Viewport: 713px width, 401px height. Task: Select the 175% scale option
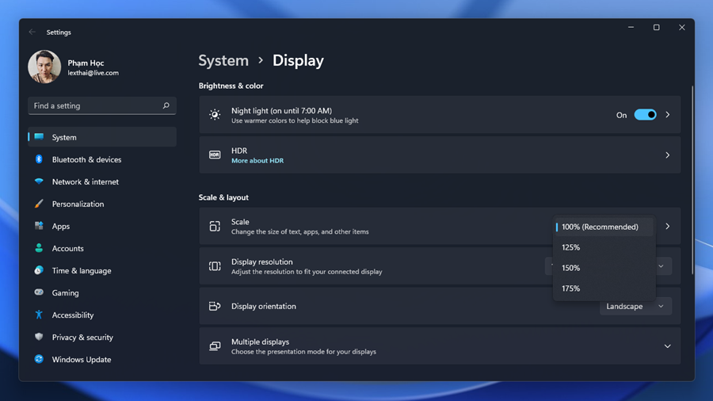(x=604, y=288)
